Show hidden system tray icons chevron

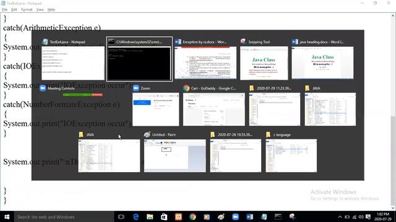(340, 216)
